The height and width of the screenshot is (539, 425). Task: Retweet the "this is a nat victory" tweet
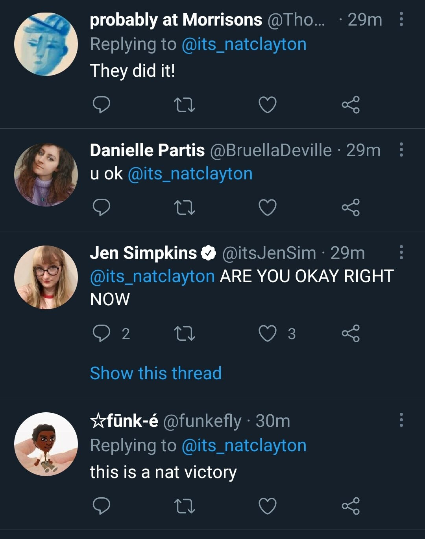(x=184, y=506)
